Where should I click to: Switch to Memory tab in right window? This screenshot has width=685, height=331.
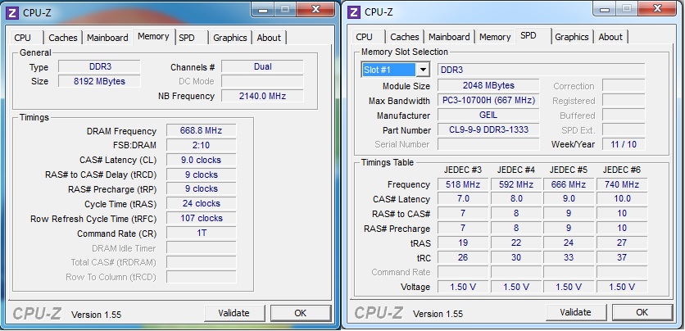[x=495, y=37]
